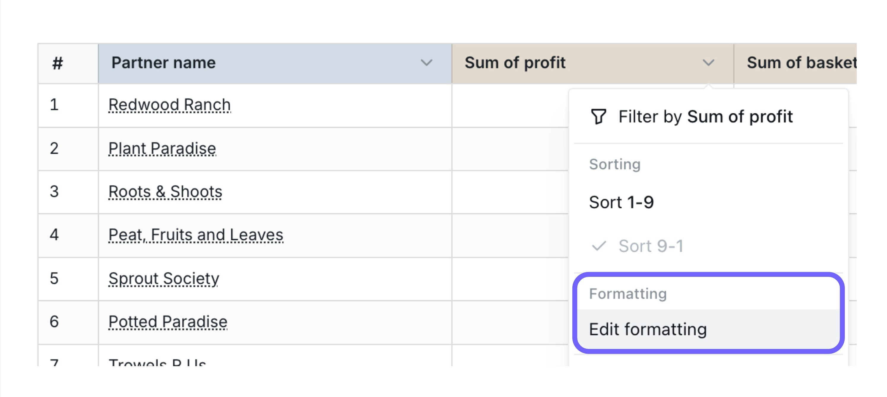
Task: Click the Sprout Society link
Action: (x=164, y=278)
